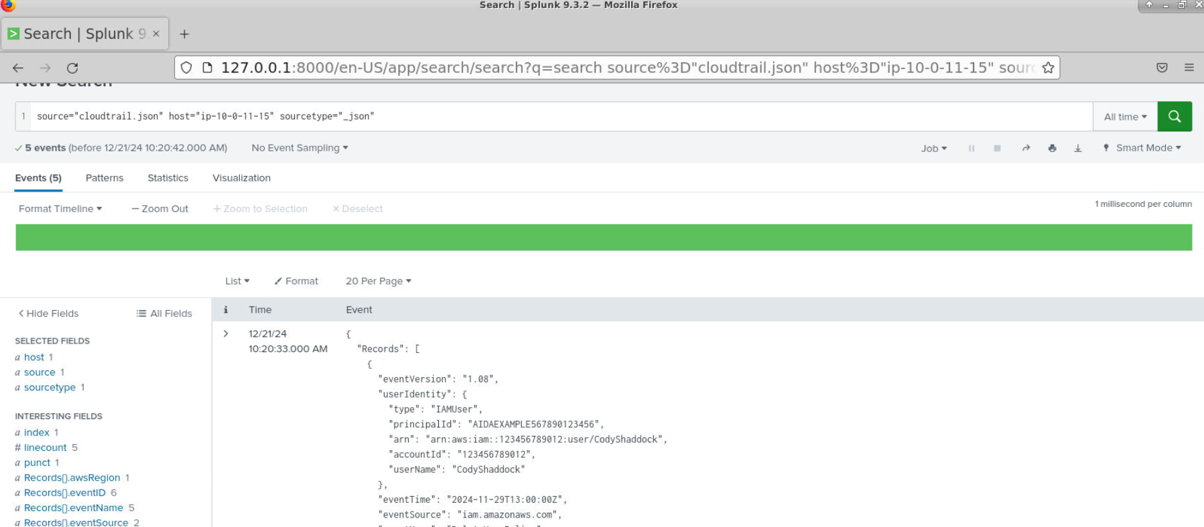Switch to the Statistics tab

pyautogui.click(x=168, y=178)
